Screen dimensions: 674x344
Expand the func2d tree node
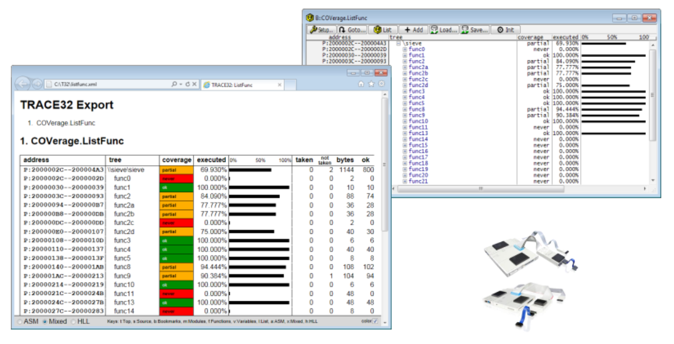click(x=404, y=86)
